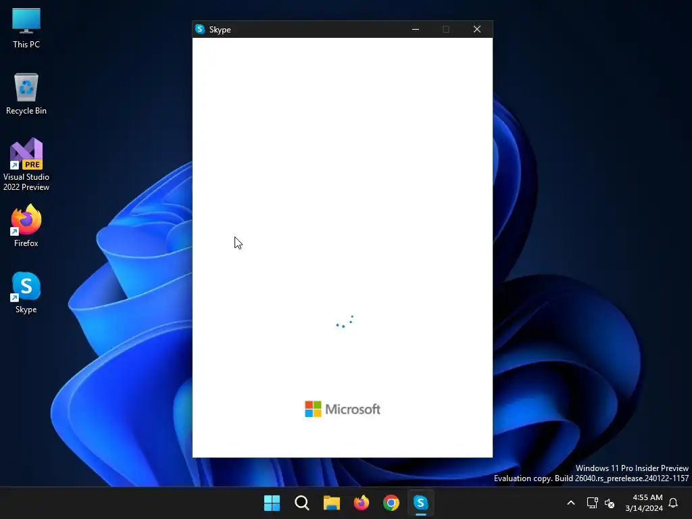Click the Skype taskbar icon

coord(420,503)
